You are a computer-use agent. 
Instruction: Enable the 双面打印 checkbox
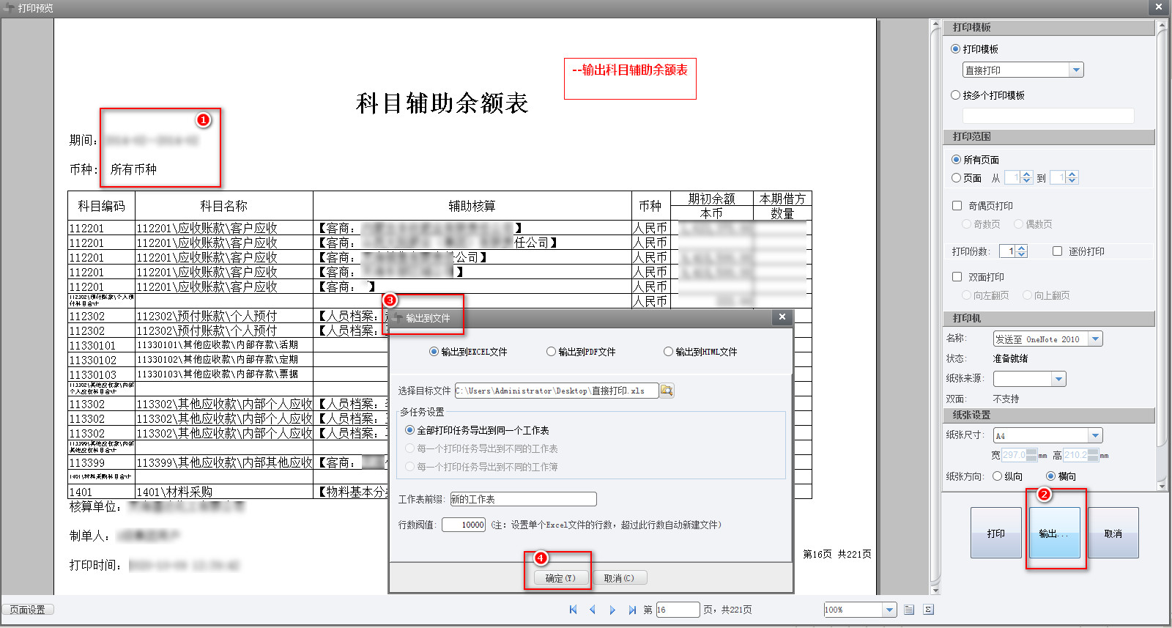pyautogui.click(x=957, y=277)
